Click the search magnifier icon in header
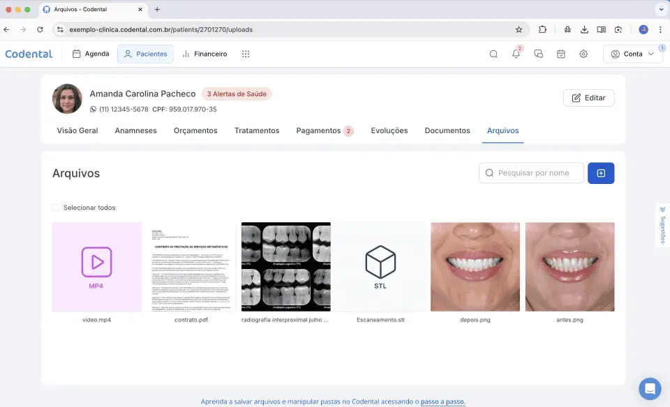This screenshot has width=670, height=407. (x=493, y=54)
